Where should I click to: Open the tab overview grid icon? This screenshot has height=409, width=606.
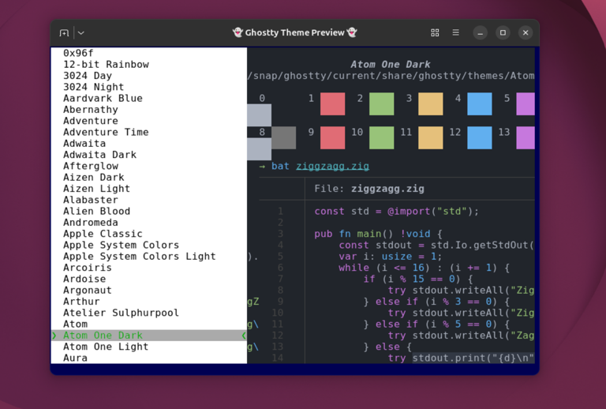pyautogui.click(x=435, y=33)
